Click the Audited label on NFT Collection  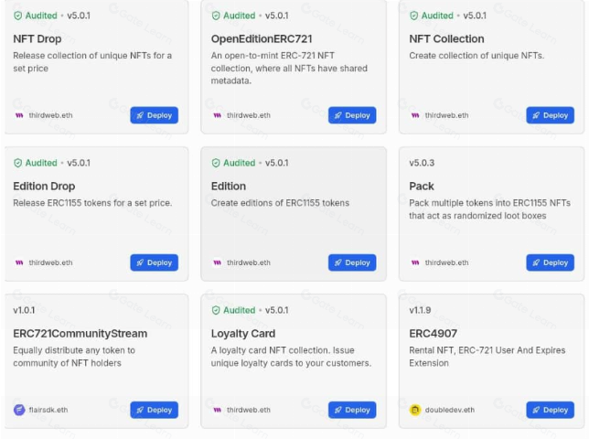437,16
